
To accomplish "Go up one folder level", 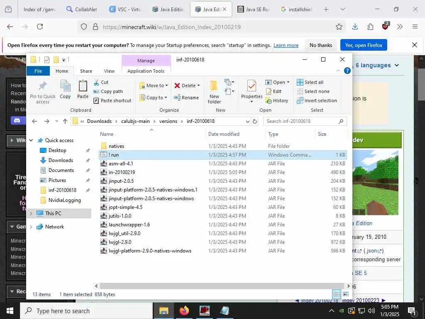I will pos(65,121).
